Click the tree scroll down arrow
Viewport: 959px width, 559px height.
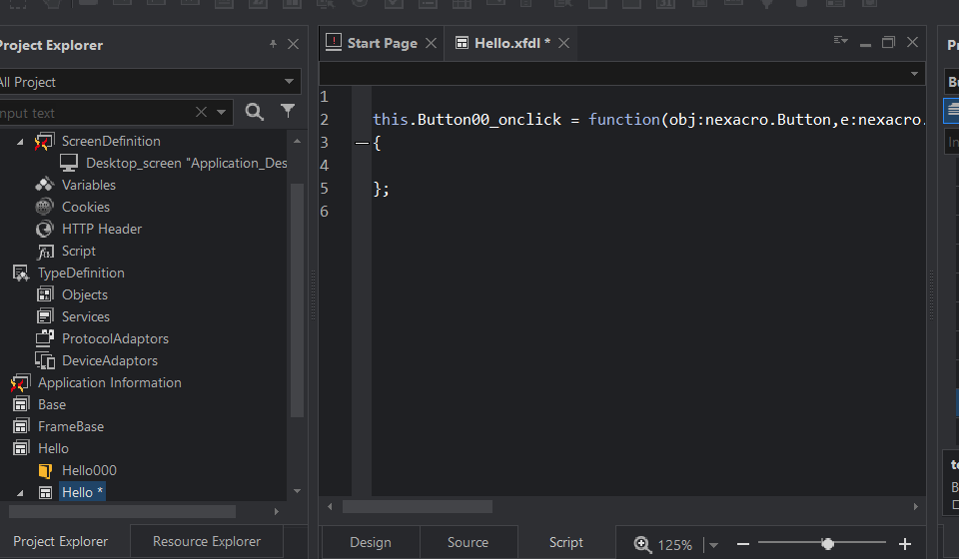coord(298,491)
